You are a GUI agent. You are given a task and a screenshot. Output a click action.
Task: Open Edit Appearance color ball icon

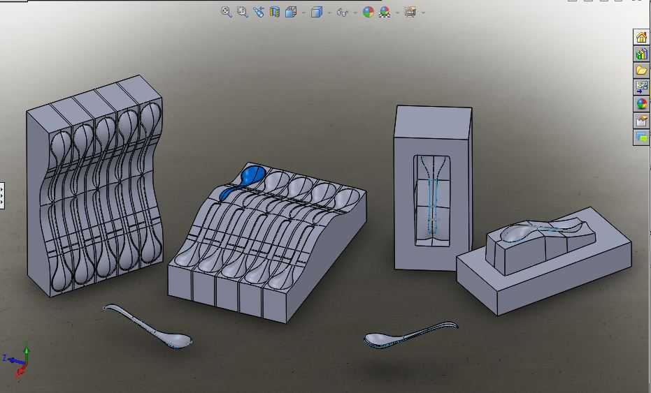[x=369, y=12]
